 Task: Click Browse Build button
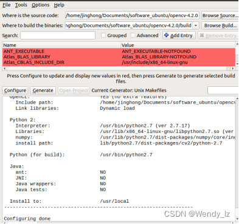[x=220, y=25]
